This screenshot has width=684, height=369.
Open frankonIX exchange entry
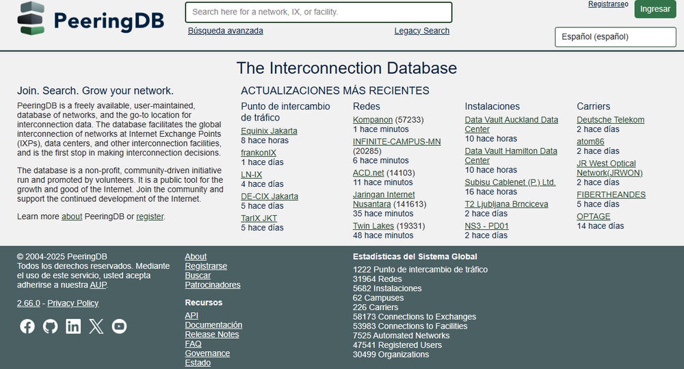(x=259, y=153)
